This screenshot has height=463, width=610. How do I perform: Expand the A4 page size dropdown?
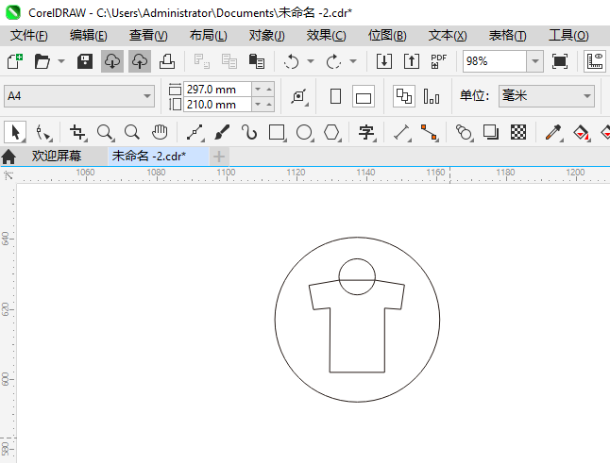(147, 96)
